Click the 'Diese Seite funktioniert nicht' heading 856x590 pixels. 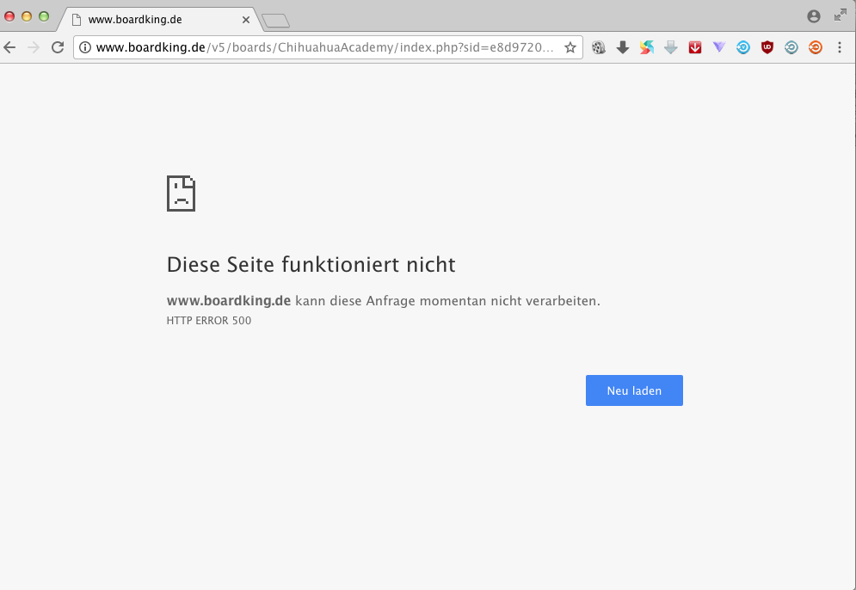[311, 265]
